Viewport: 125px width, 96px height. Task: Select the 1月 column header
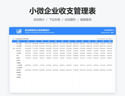point(35,41)
